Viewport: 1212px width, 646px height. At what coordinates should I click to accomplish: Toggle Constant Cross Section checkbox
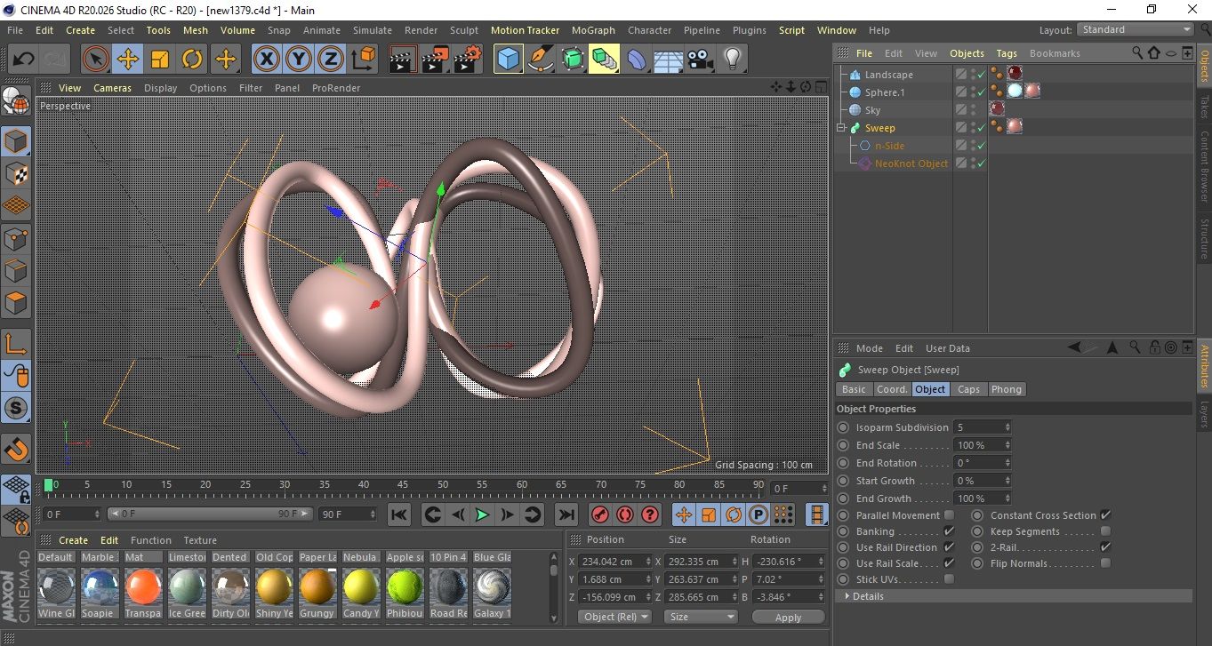point(1105,515)
